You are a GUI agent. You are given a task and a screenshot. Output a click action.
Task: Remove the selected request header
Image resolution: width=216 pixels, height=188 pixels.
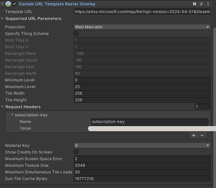click(202, 135)
